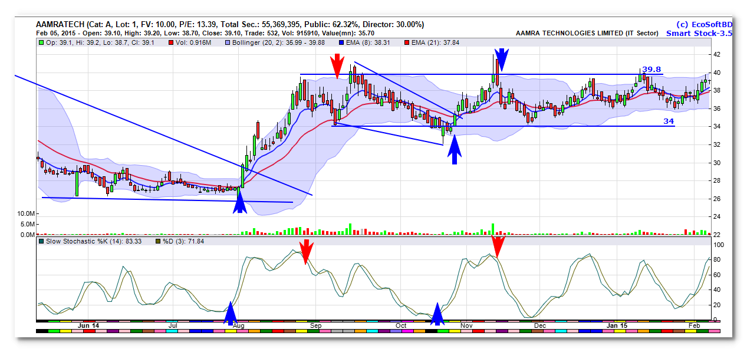Select the red arrow on September stochastic peak
This screenshot has height=352, width=747.
pyautogui.click(x=305, y=252)
